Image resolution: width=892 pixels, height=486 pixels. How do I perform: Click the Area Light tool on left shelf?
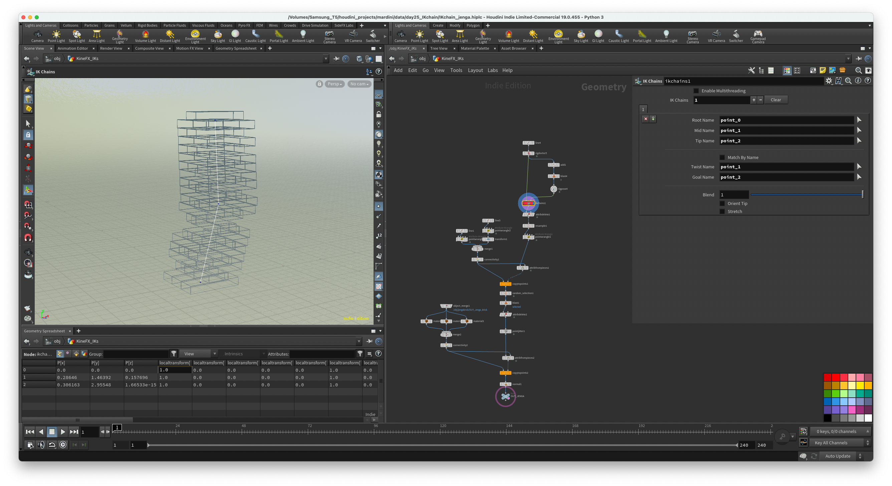pos(96,36)
